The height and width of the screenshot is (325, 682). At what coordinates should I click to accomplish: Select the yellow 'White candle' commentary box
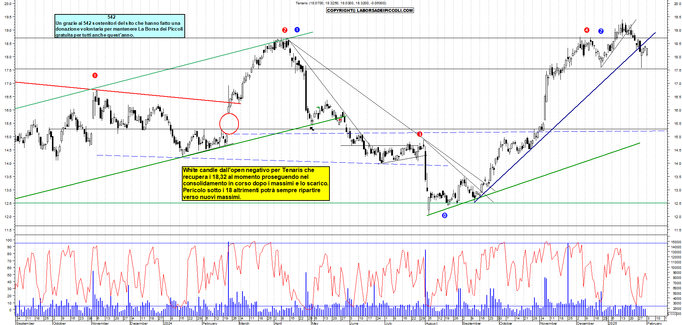click(x=256, y=184)
